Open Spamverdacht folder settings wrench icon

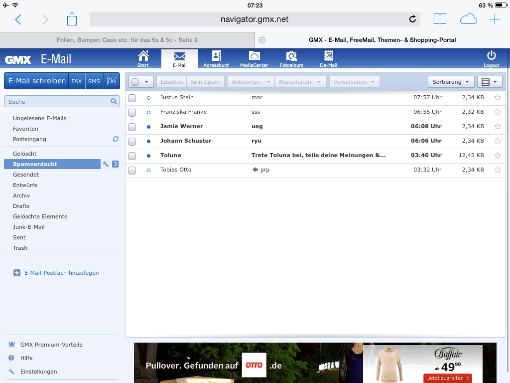tap(106, 164)
